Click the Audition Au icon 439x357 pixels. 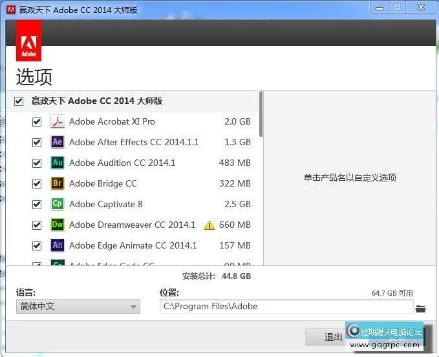[x=58, y=163]
